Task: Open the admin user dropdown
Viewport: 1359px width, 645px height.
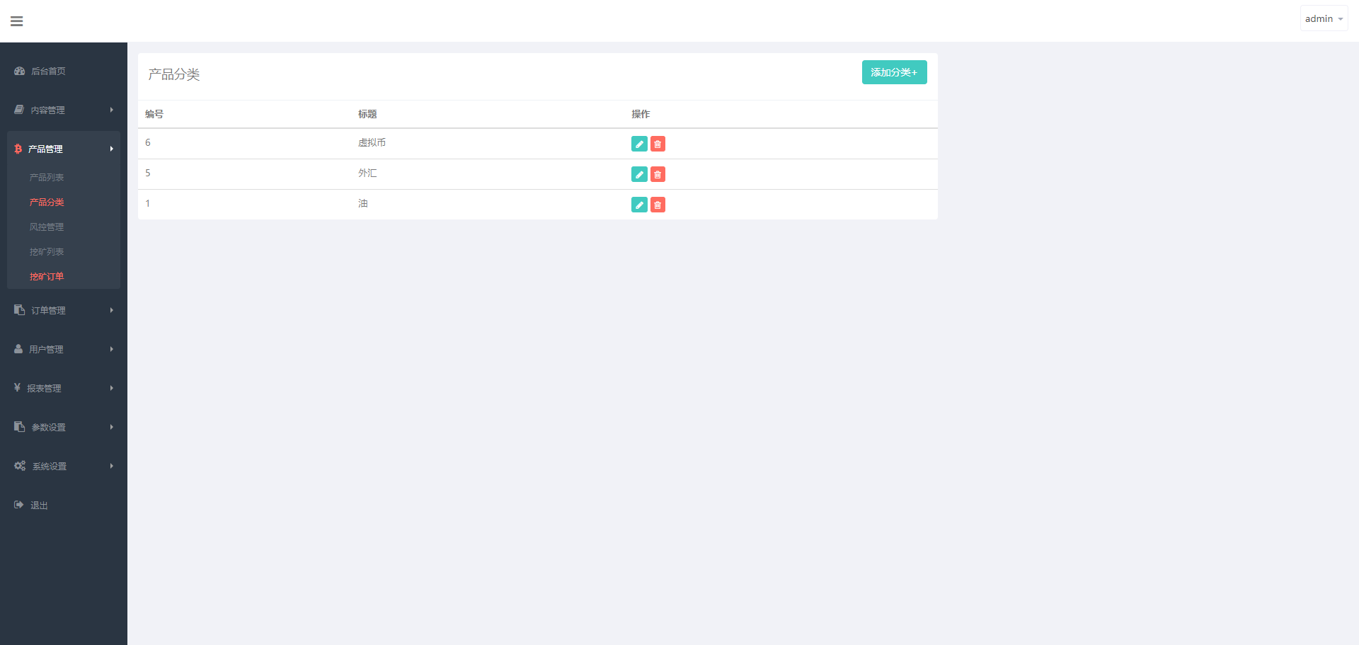Action: coord(1324,19)
